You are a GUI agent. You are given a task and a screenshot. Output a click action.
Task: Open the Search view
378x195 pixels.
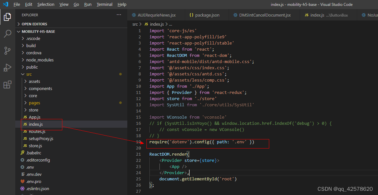coord(7,33)
